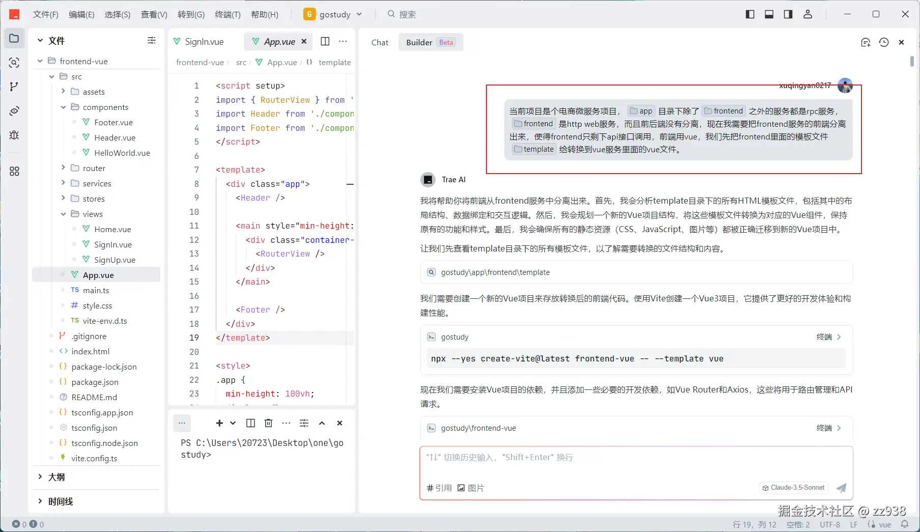
Task: Open the new terminal profile dropdown arrow
Action: [233, 423]
